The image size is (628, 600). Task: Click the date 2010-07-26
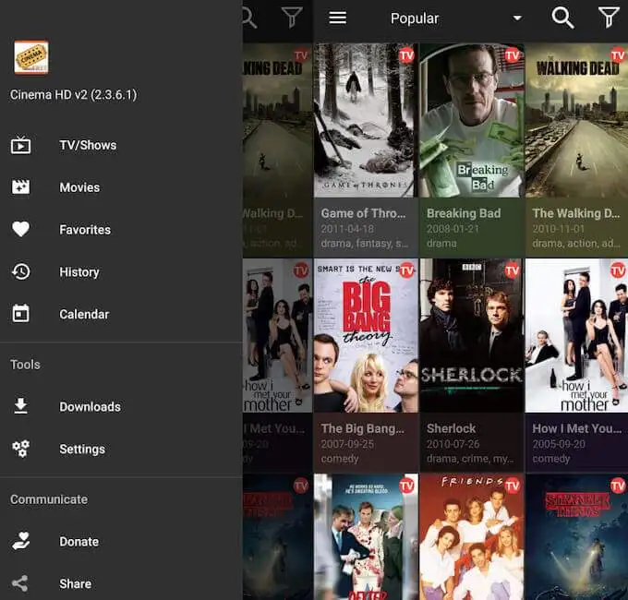453,444
